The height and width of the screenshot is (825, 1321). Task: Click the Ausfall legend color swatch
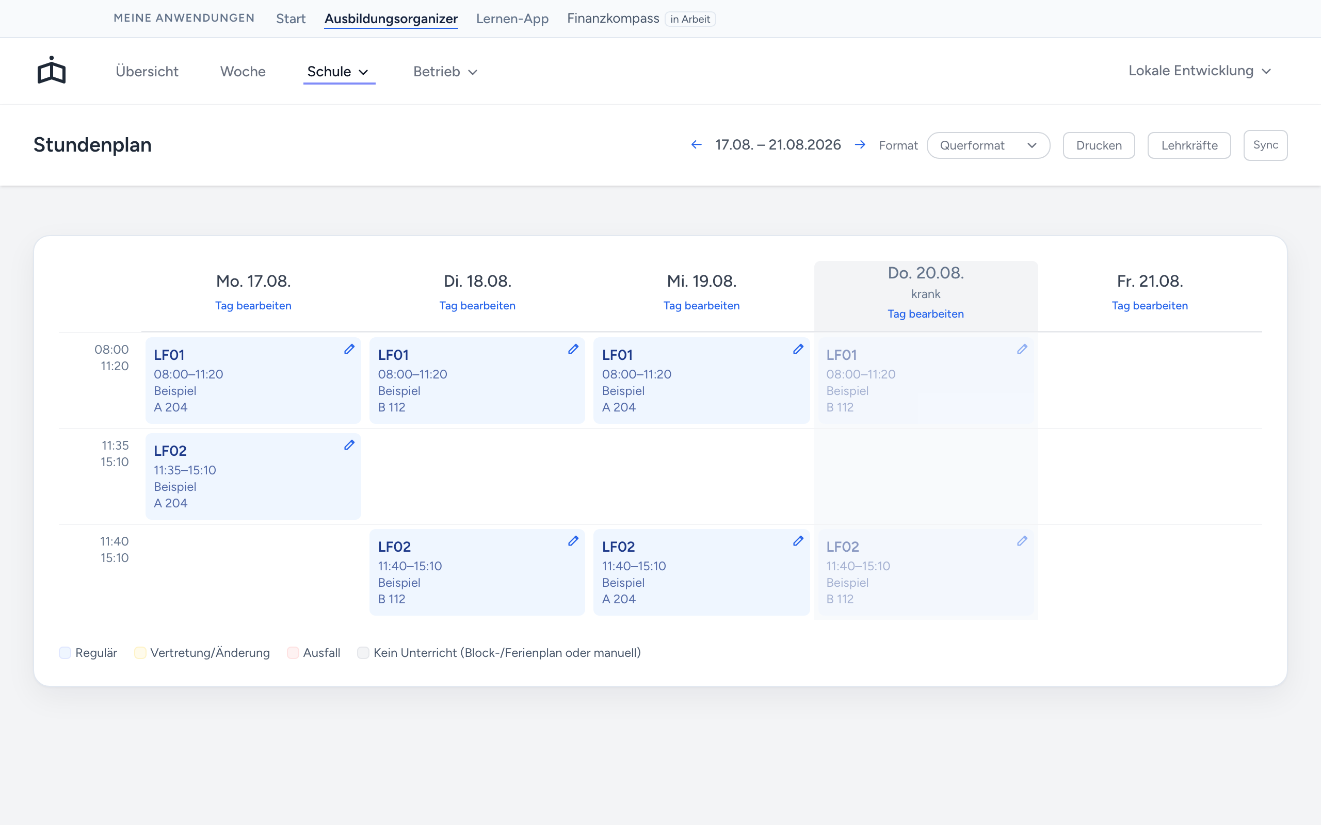293,653
